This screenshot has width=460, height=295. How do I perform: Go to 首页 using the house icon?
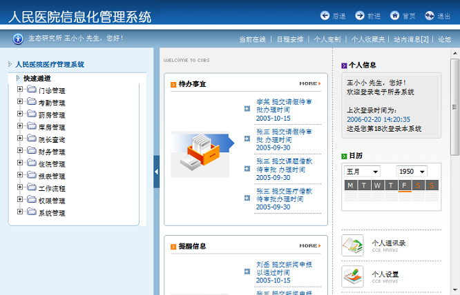click(395, 15)
